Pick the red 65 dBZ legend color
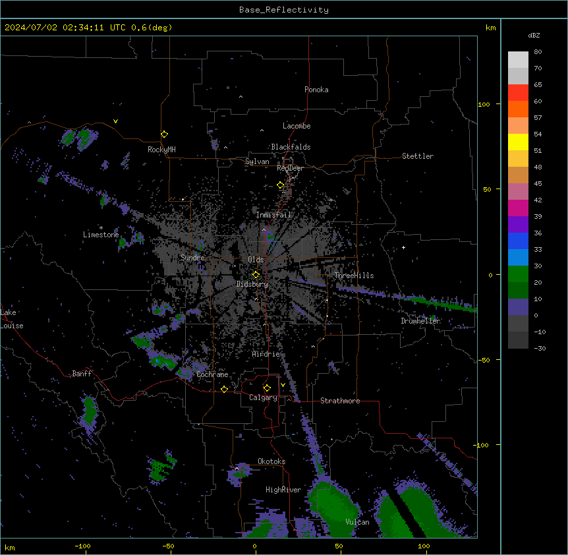Image resolution: width=568 pixels, height=555 pixels. point(518,92)
